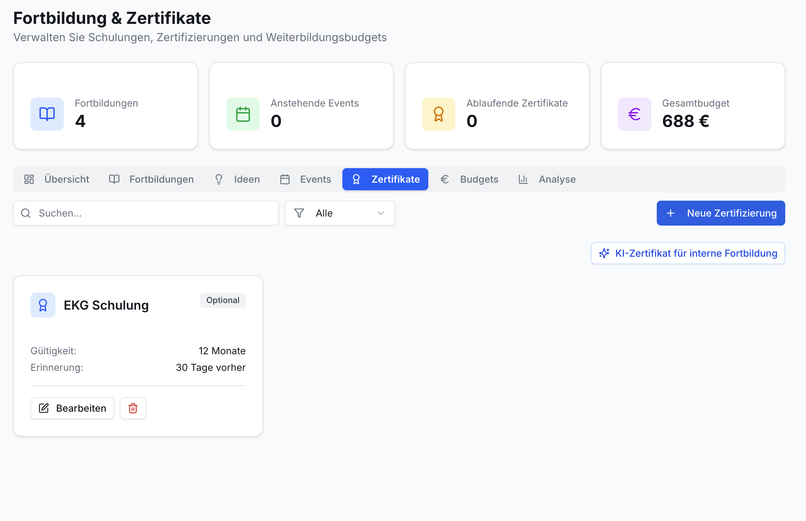Click the 30 Tage vorher reminder value
This screenshot has height=521, width=806.
tap(211, 367)
